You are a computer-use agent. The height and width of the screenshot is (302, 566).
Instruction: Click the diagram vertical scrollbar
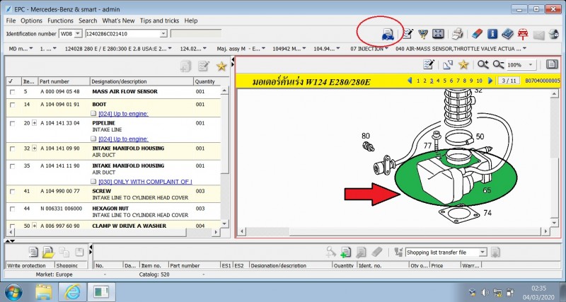pos(555,158)
